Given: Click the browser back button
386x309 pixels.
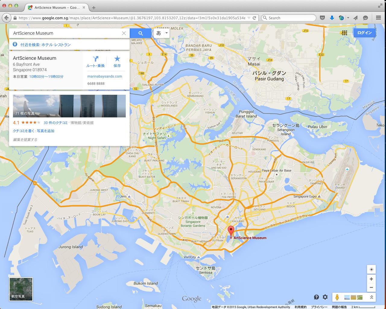Looking at the screenshot, I should [x=6, y=18].
